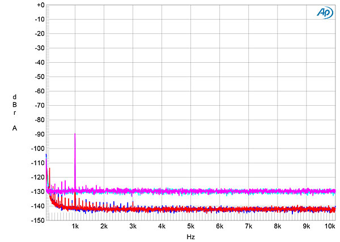Click the 6k frequency axis label
This screenshot has height=242, width=340.
tap(220, 226)
